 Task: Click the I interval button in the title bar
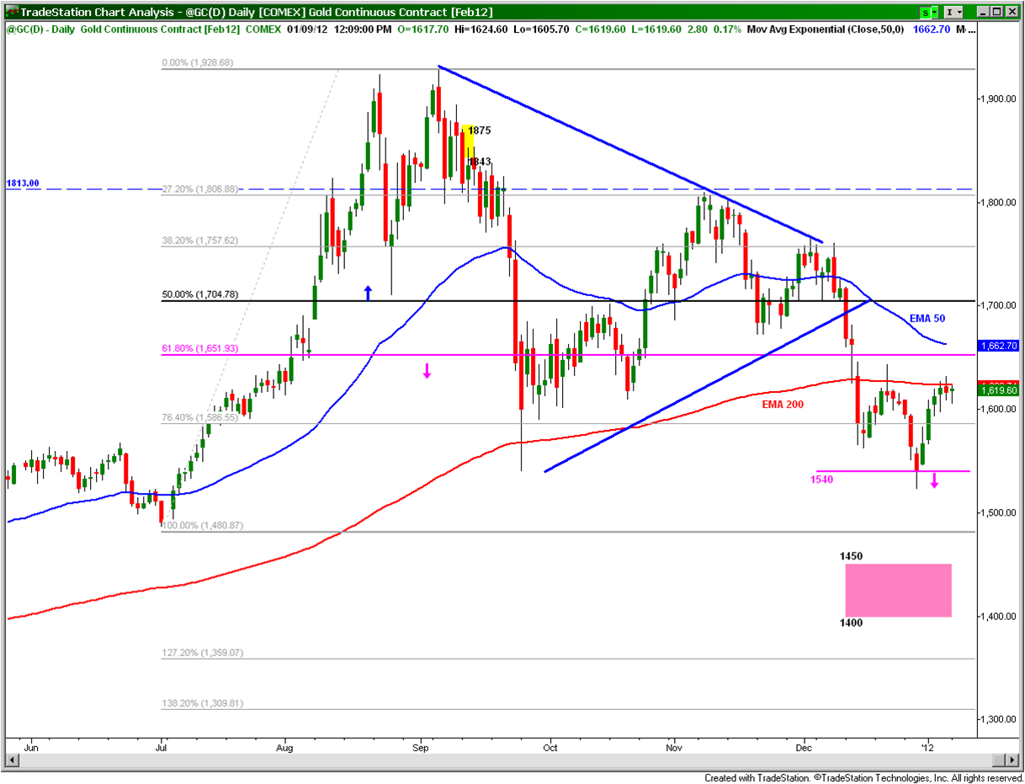point(949,13)
